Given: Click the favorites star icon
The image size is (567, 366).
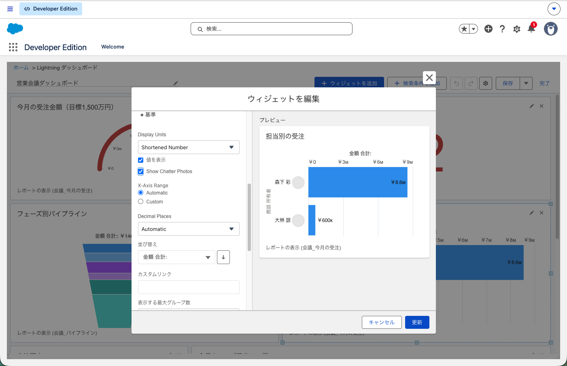Looking at the screenshot, I should coord(464,29).
